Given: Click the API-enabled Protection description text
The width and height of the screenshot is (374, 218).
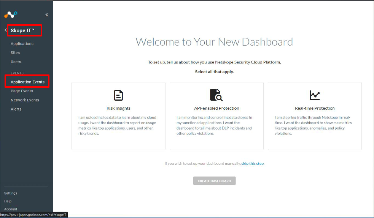Looking at the screenshot, I should [215, 125].
